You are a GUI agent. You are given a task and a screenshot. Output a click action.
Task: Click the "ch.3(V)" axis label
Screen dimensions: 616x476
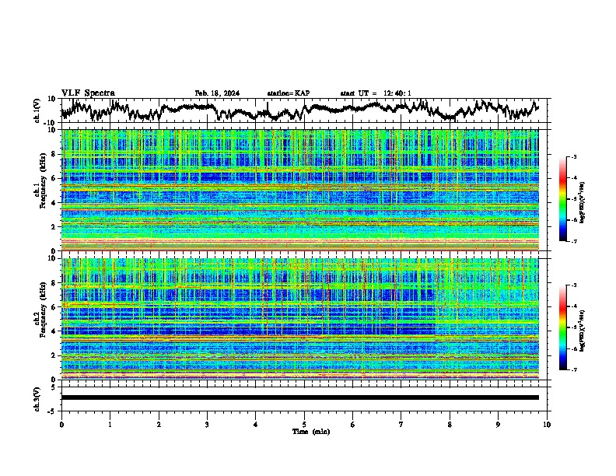pos(37,399)
